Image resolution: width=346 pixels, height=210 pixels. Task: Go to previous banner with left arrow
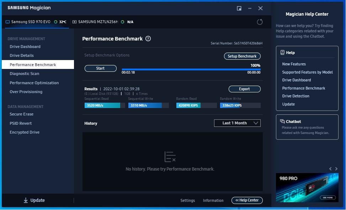(x=330, y=169)
